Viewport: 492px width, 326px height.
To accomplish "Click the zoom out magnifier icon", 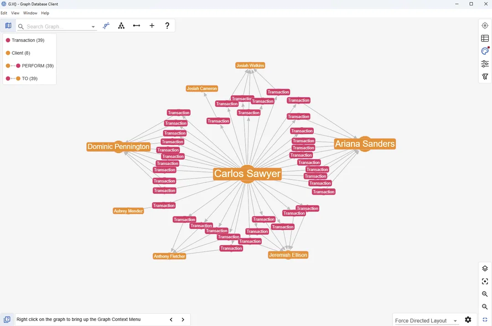I will pos(485,307).
